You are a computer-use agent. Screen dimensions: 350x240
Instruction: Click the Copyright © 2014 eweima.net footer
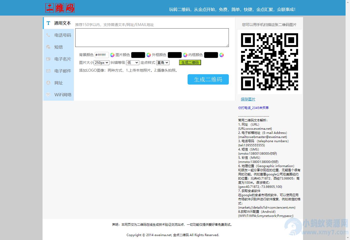click(x=173, y=235)
